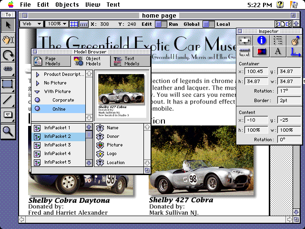The height and width of the screenshot is (229, 305).
Task: Select the Location field row
Action: point(119,162)
